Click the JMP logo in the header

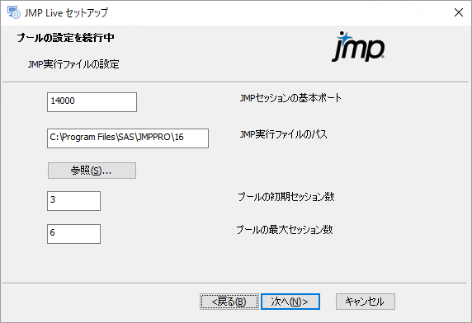[x=358, y=47]
